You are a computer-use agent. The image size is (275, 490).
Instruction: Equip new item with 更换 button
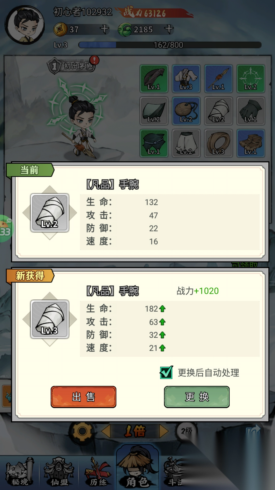tap(197, 397)
